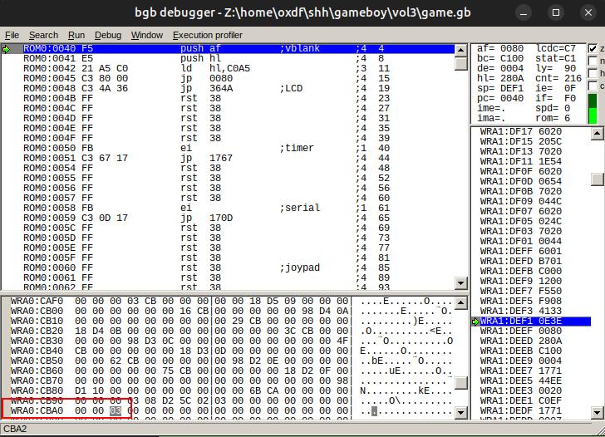The image size is (605, 437).
Task: Open the Debug menu
Action: click(x=107, y=35)
